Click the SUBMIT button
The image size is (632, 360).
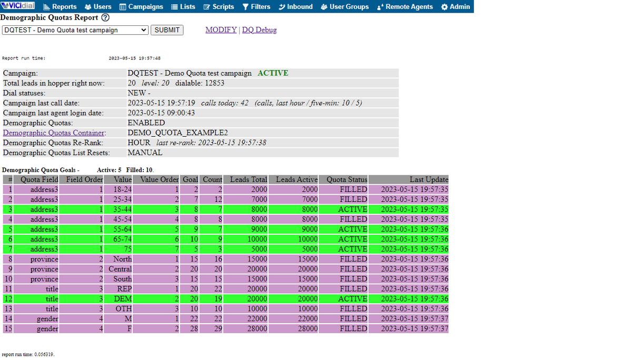click(x=167, y=30)
